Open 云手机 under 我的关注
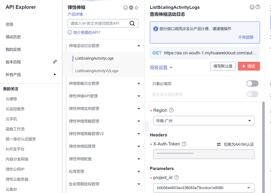Viewport: 271px width, 193px height. [x=11, y=119]
